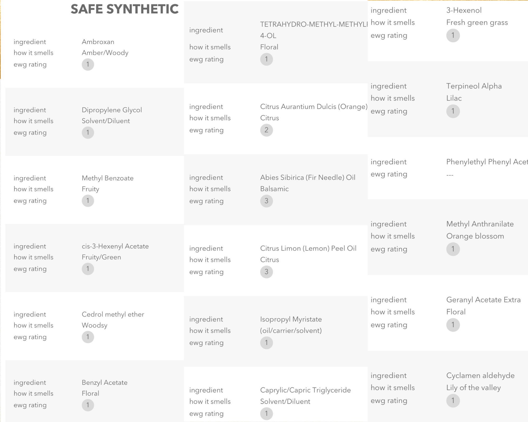
Task: Click the Ambroxan EWG rating 1 badge
Action: [88, 64]
